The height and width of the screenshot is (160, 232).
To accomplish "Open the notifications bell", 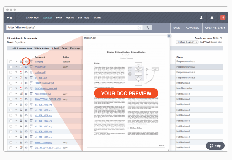I will click(212, 17).
